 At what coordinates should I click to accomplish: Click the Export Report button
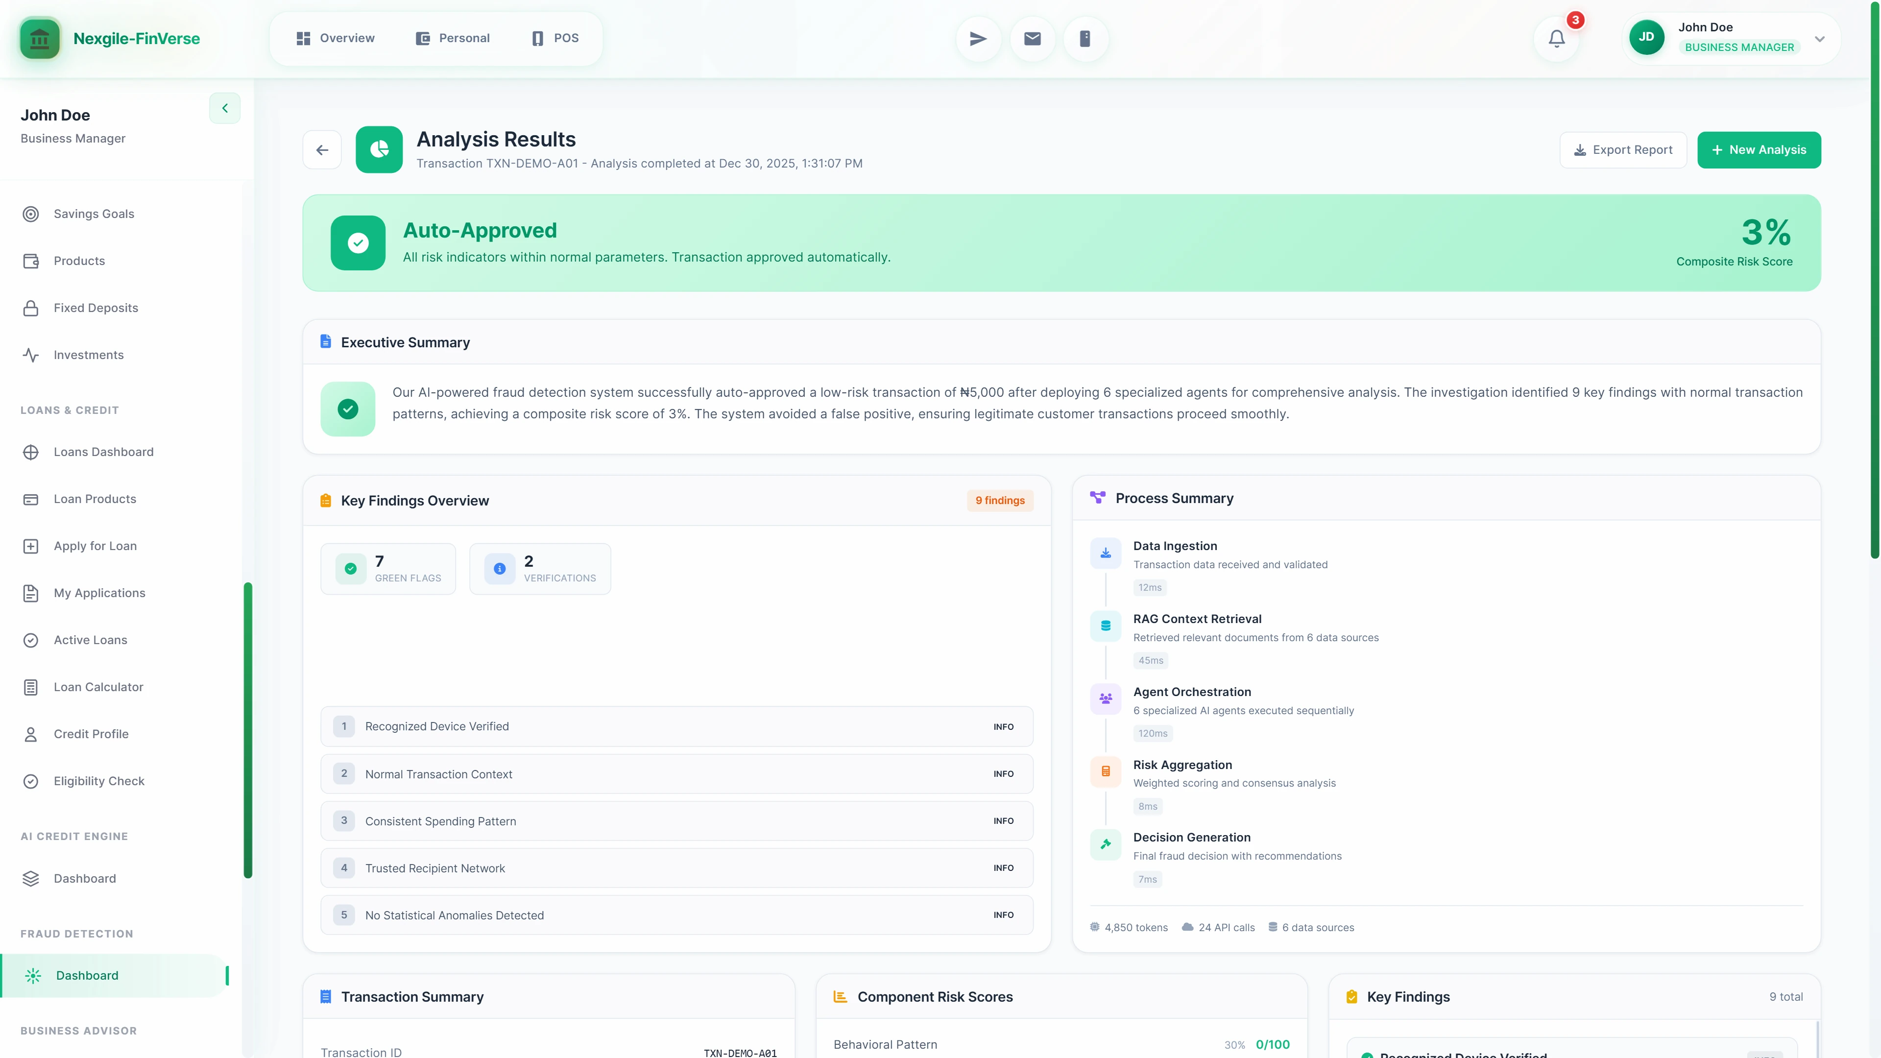click(1622, 150)
